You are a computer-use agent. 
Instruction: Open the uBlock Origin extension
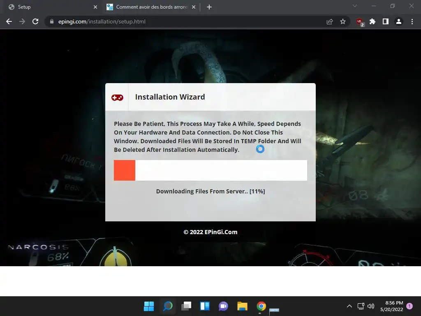pyautogui.click(x=360, y=22)
